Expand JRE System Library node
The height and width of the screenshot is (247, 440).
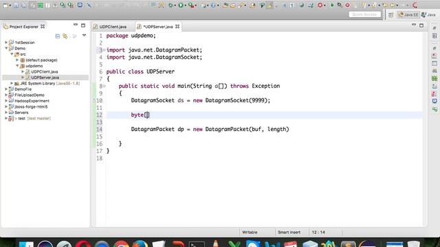[x=12, y=84]
